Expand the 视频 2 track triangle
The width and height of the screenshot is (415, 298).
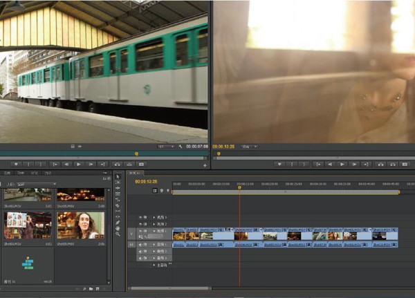tap(154, 224)
